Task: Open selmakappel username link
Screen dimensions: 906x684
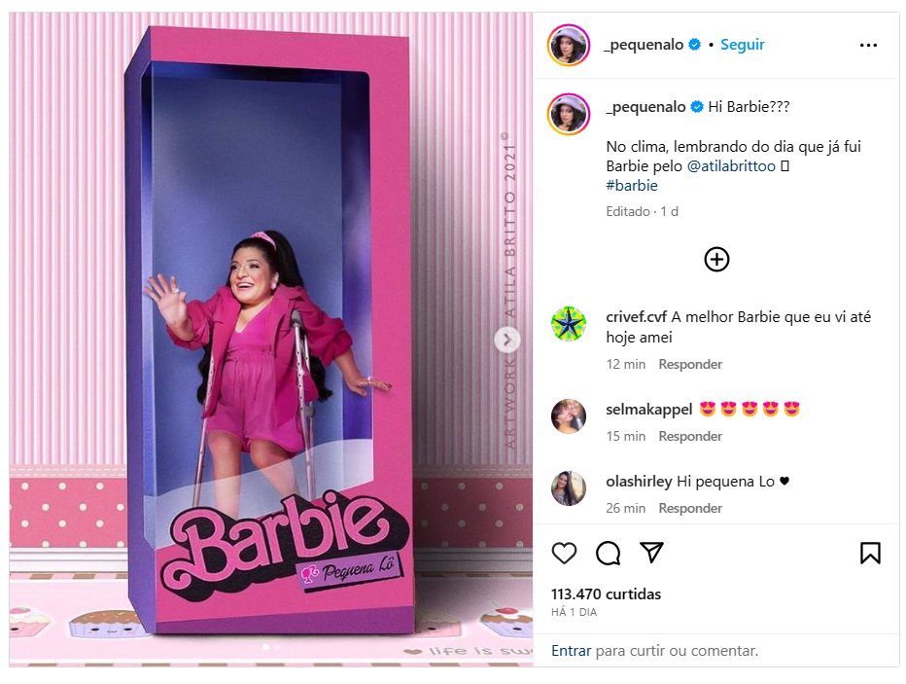Action: coord(648,410)
